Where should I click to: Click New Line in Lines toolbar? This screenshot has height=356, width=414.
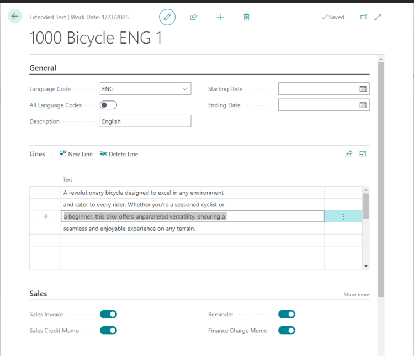(x=76, y=154)
